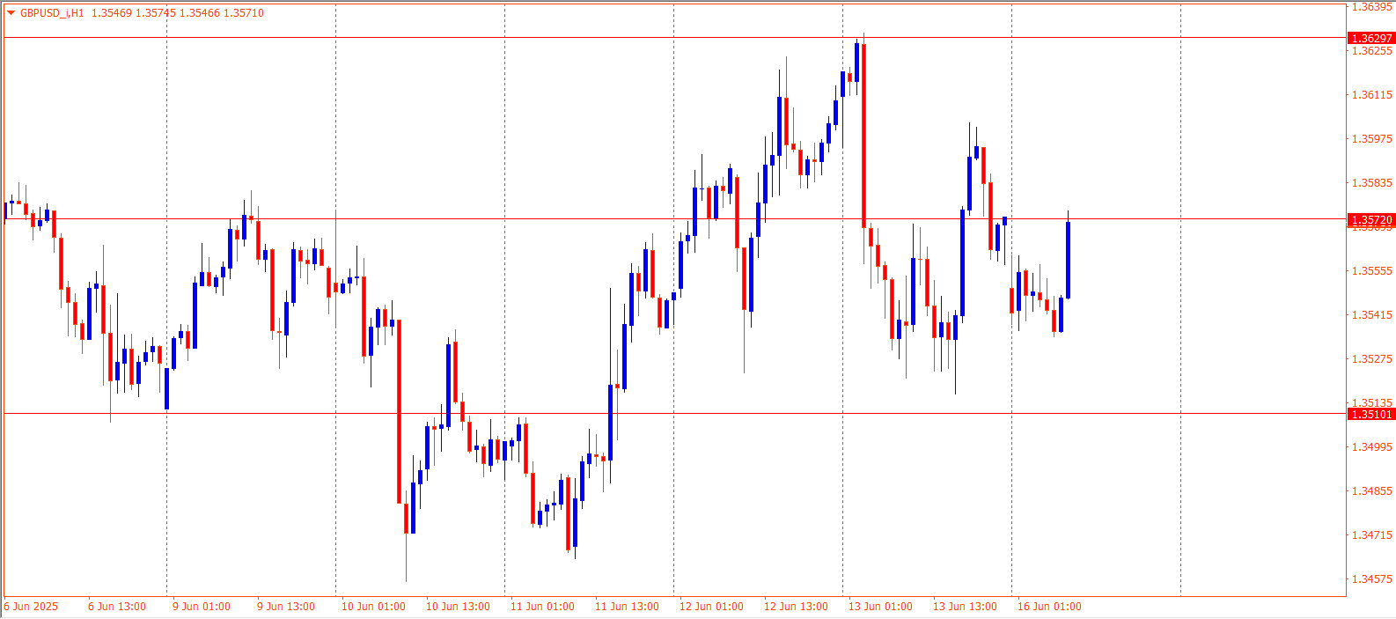The height and width of the screenshot is (619, 1396).
Task: Click the 11 Jun 01:00 time label
Action: click(542, 607)
